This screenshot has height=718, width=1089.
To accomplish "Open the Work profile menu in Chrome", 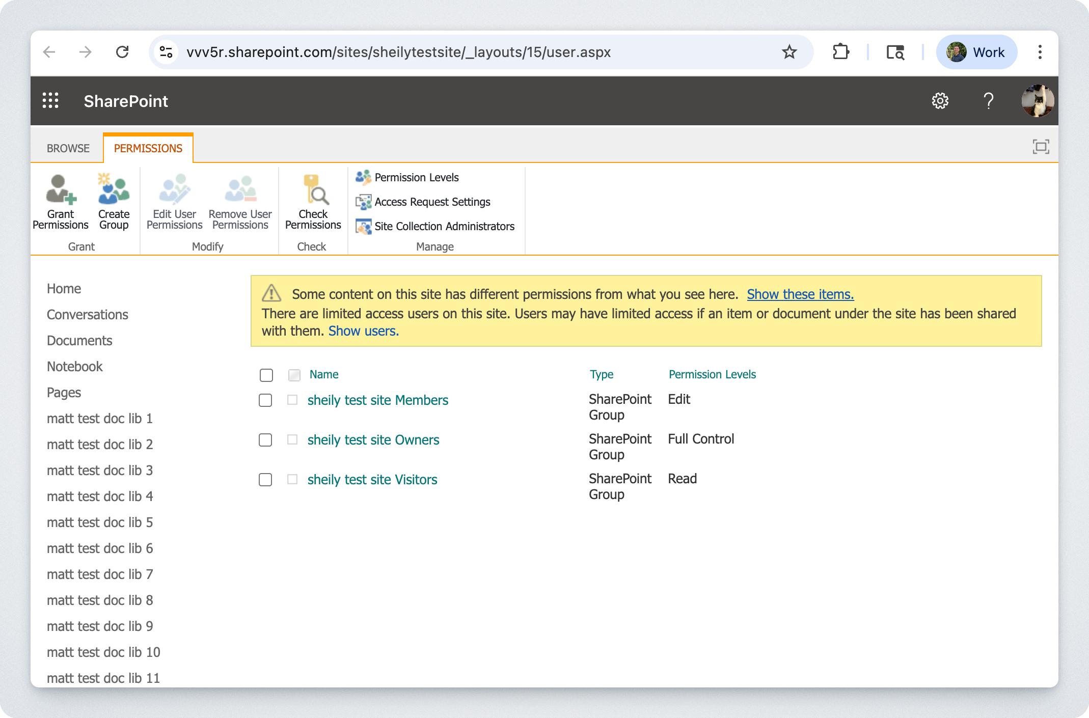I will (x=976, y=52).
